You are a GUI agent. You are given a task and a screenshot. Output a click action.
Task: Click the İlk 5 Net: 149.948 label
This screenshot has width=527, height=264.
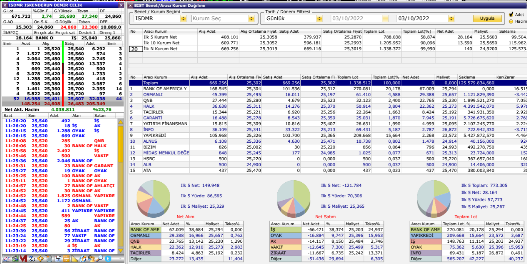click(x=200, y=185)
